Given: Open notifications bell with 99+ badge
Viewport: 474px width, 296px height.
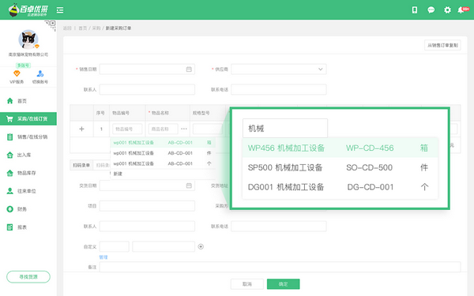Looking at the screenshot, I should 462,10.
